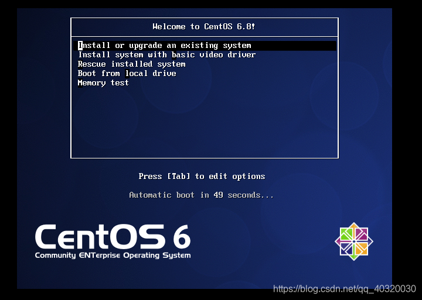Select 'Install or upgrade an existing system'

205,46
